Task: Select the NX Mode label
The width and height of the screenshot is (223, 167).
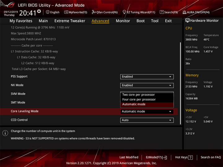Action: (17, 85)
